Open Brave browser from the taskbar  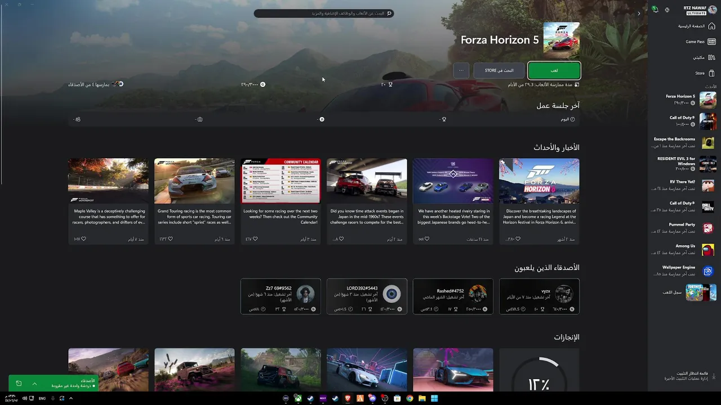[x=348, y=398]
